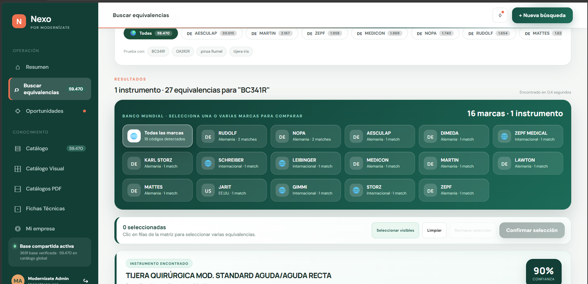Filter by the NOPA 1.740 chip

tap(435, 33)
